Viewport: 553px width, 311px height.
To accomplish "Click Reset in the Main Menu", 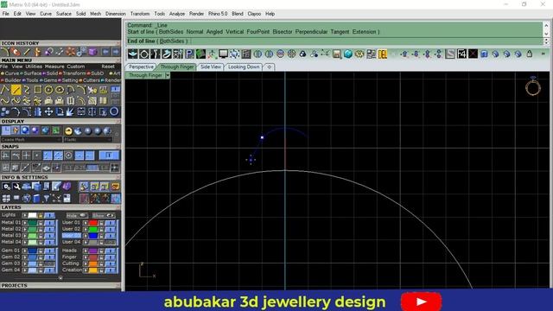I will [x=108, y=67].
